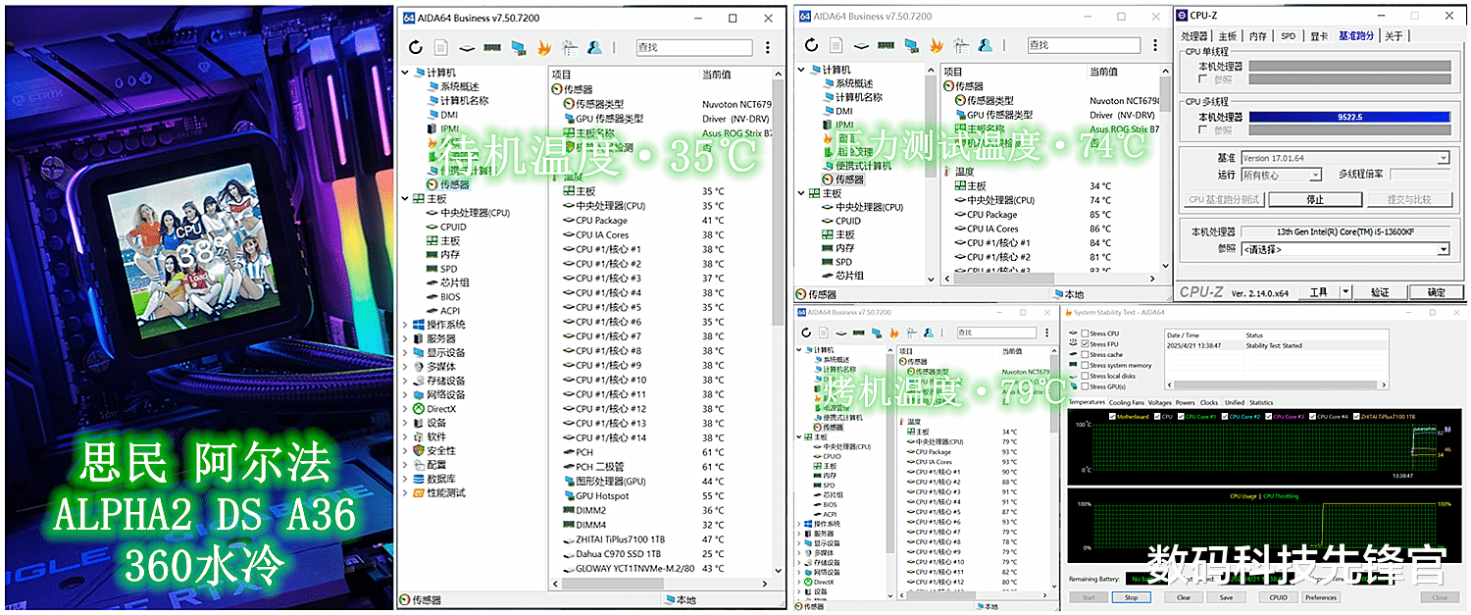Open CPU-Z 内存 tab

click(x=1258, y=35)
